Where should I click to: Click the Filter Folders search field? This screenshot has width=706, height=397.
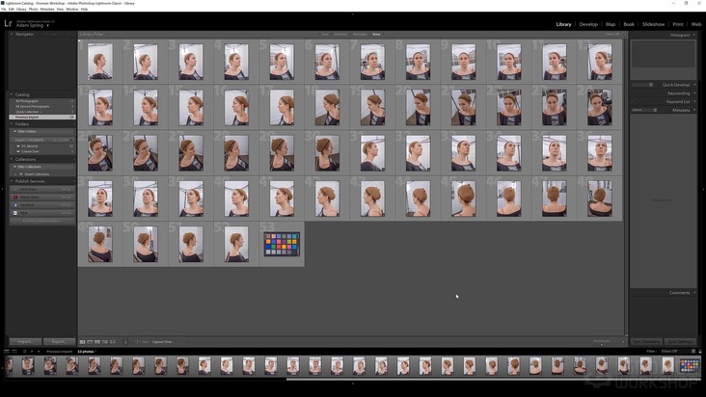[x=42, y=131]
